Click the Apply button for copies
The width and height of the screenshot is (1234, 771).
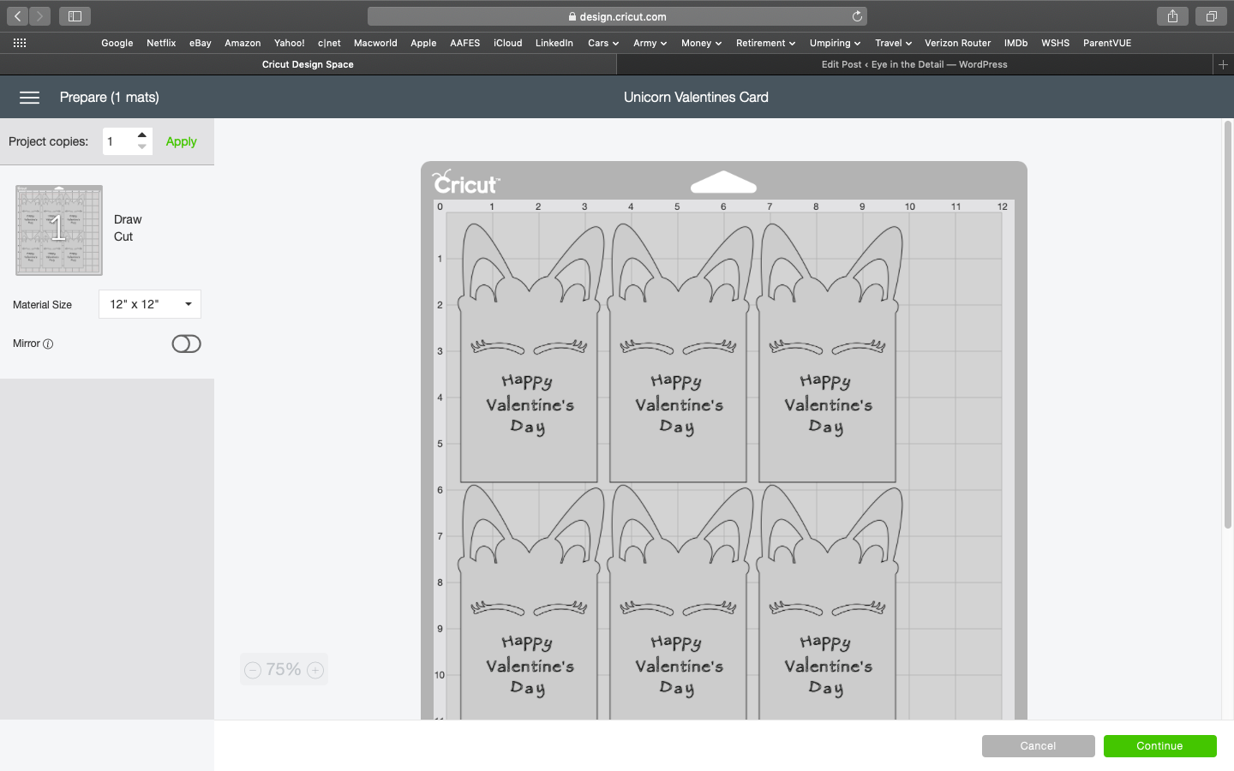click(181, 141)
